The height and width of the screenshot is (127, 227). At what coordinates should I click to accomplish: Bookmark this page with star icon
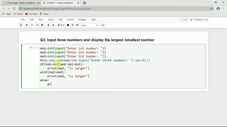[211, 8]
